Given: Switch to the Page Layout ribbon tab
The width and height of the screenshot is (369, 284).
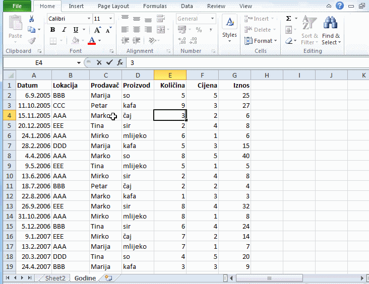Looking at the screenshot, I should 113,7.
